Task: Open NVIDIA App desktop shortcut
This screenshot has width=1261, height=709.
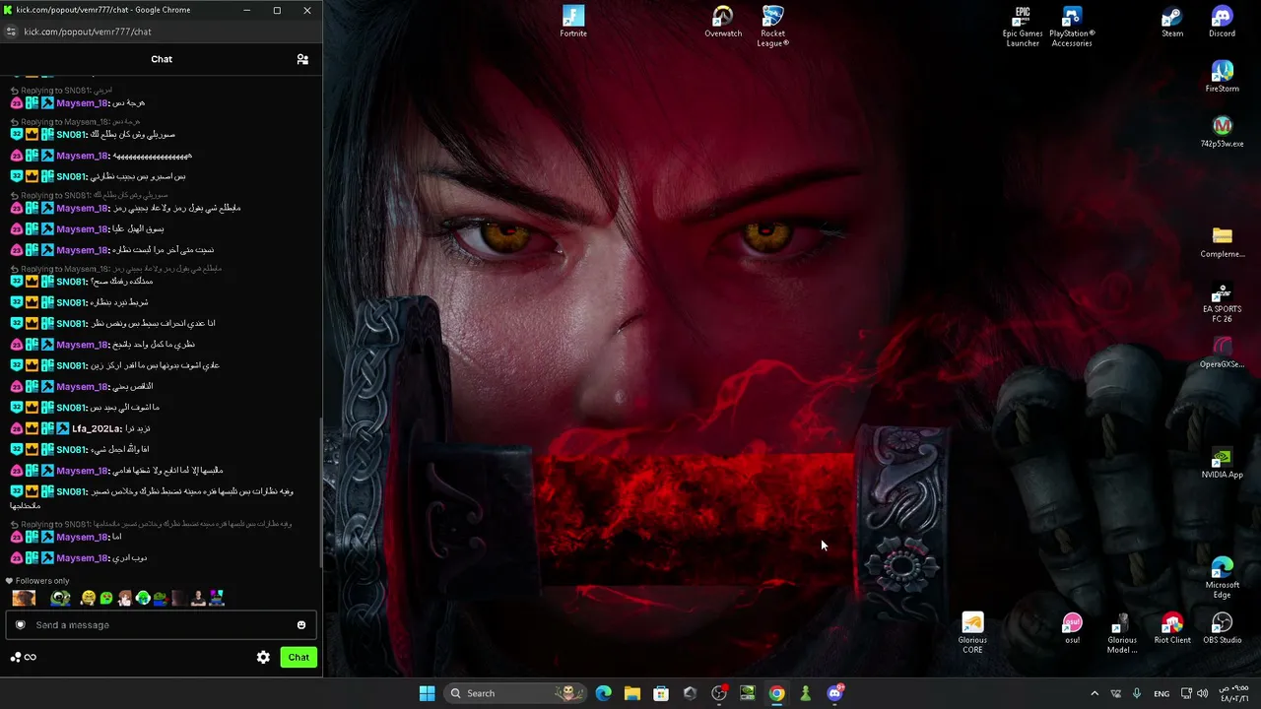Action: (x=1222, y=462)
